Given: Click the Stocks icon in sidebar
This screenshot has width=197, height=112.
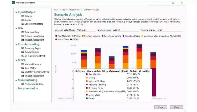Looking at the screenshot, I should pyautogui.click(x=23, y=20).
